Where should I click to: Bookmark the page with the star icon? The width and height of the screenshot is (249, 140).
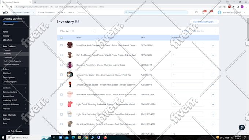click(x=224, y=7)
